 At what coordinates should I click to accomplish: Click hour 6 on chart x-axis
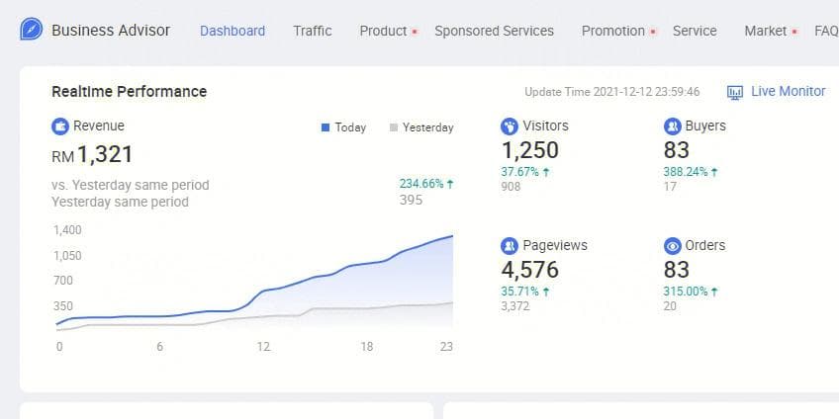(x=159, y=347)
